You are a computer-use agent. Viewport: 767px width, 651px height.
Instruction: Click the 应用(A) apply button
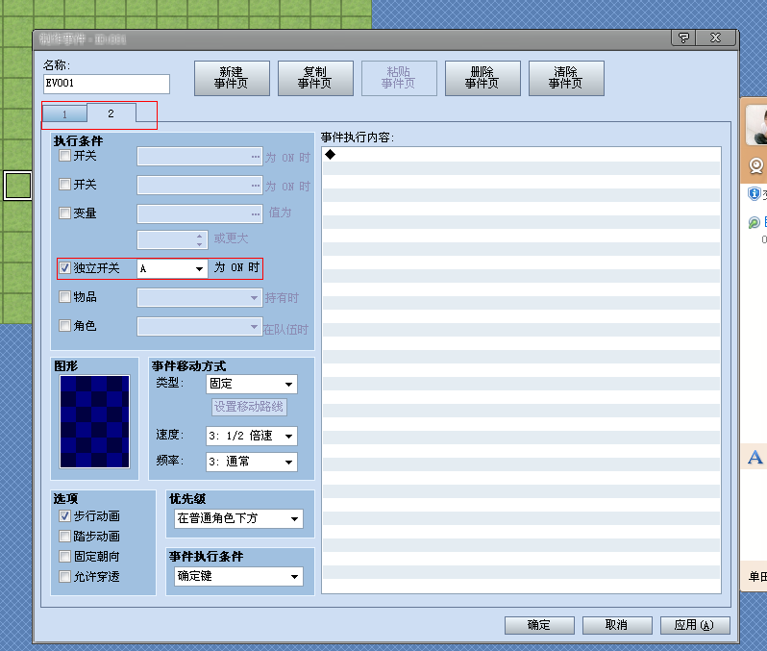click(695, 625)
